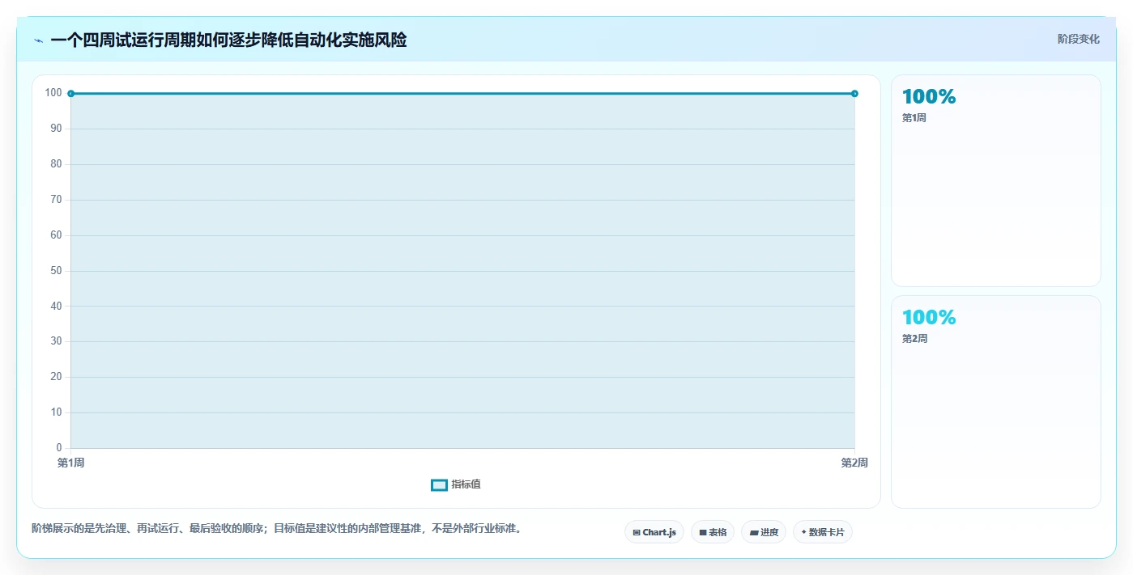Select the 第1周 data point on the line
This screenshot has height=575, width=1133.
pos(71,94)
